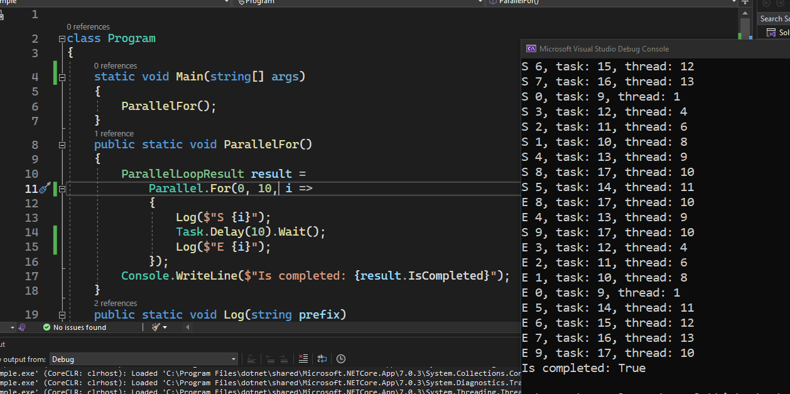The image size is (790, 394).
Task: Open the code cleanup profile dropdown arrow
Action: point(165,327)
